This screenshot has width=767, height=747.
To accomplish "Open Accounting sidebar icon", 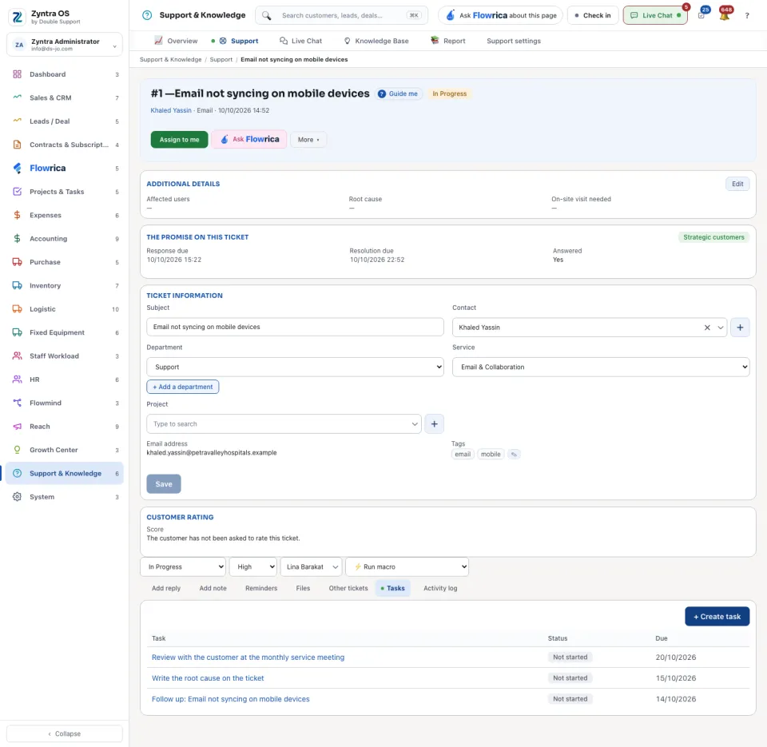I will pyautogui.click(x=17, y=239).
